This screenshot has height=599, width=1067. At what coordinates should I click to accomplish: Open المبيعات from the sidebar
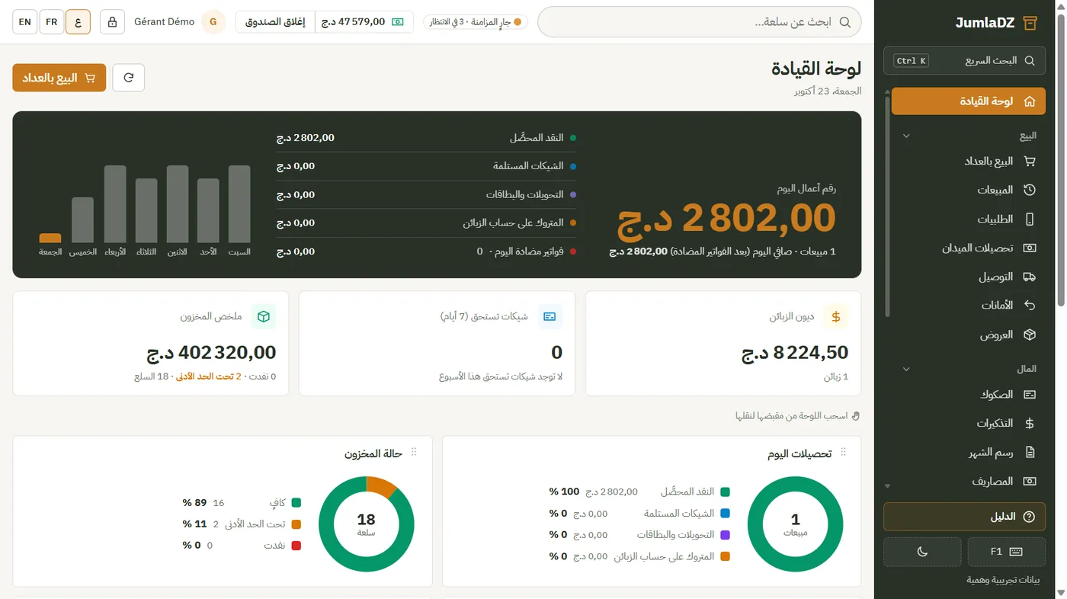(968, 190)
